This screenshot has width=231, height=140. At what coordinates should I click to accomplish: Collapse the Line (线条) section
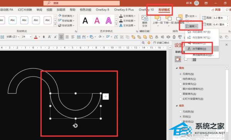[x=177, y=105]
